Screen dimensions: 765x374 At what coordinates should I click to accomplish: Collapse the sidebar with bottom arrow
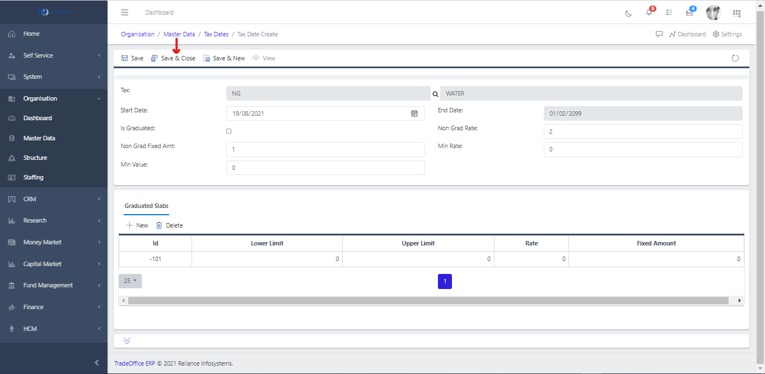97,363
